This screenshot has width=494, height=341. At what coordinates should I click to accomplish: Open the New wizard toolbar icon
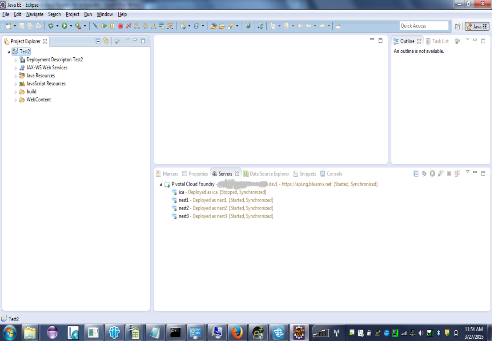(8, 26)
